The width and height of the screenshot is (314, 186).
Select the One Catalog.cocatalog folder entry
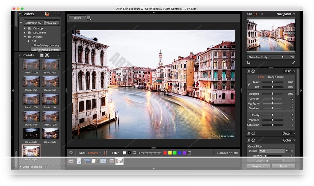coord(46,45)
